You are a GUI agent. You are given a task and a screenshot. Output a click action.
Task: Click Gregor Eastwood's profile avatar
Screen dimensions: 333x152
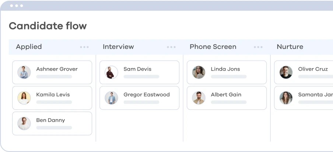click(x=111, y=98)
